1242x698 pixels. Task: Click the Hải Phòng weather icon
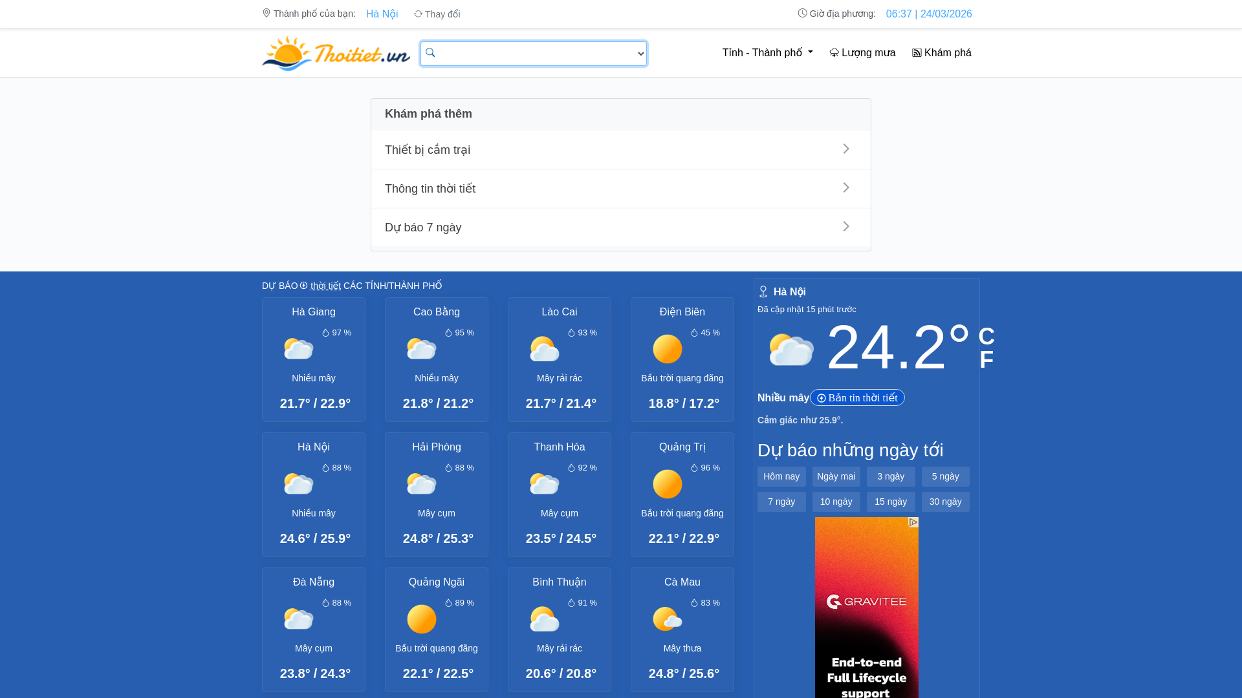coord(421,484)
